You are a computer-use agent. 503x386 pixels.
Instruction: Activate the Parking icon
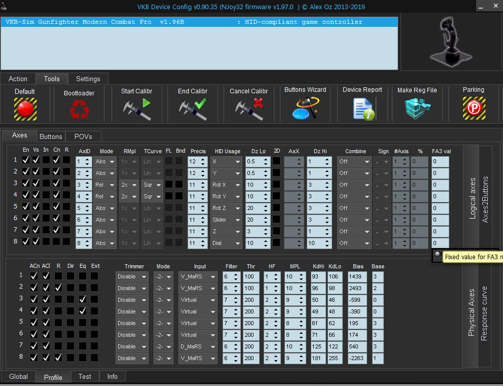pyautogui.click(x=474, y=108)
